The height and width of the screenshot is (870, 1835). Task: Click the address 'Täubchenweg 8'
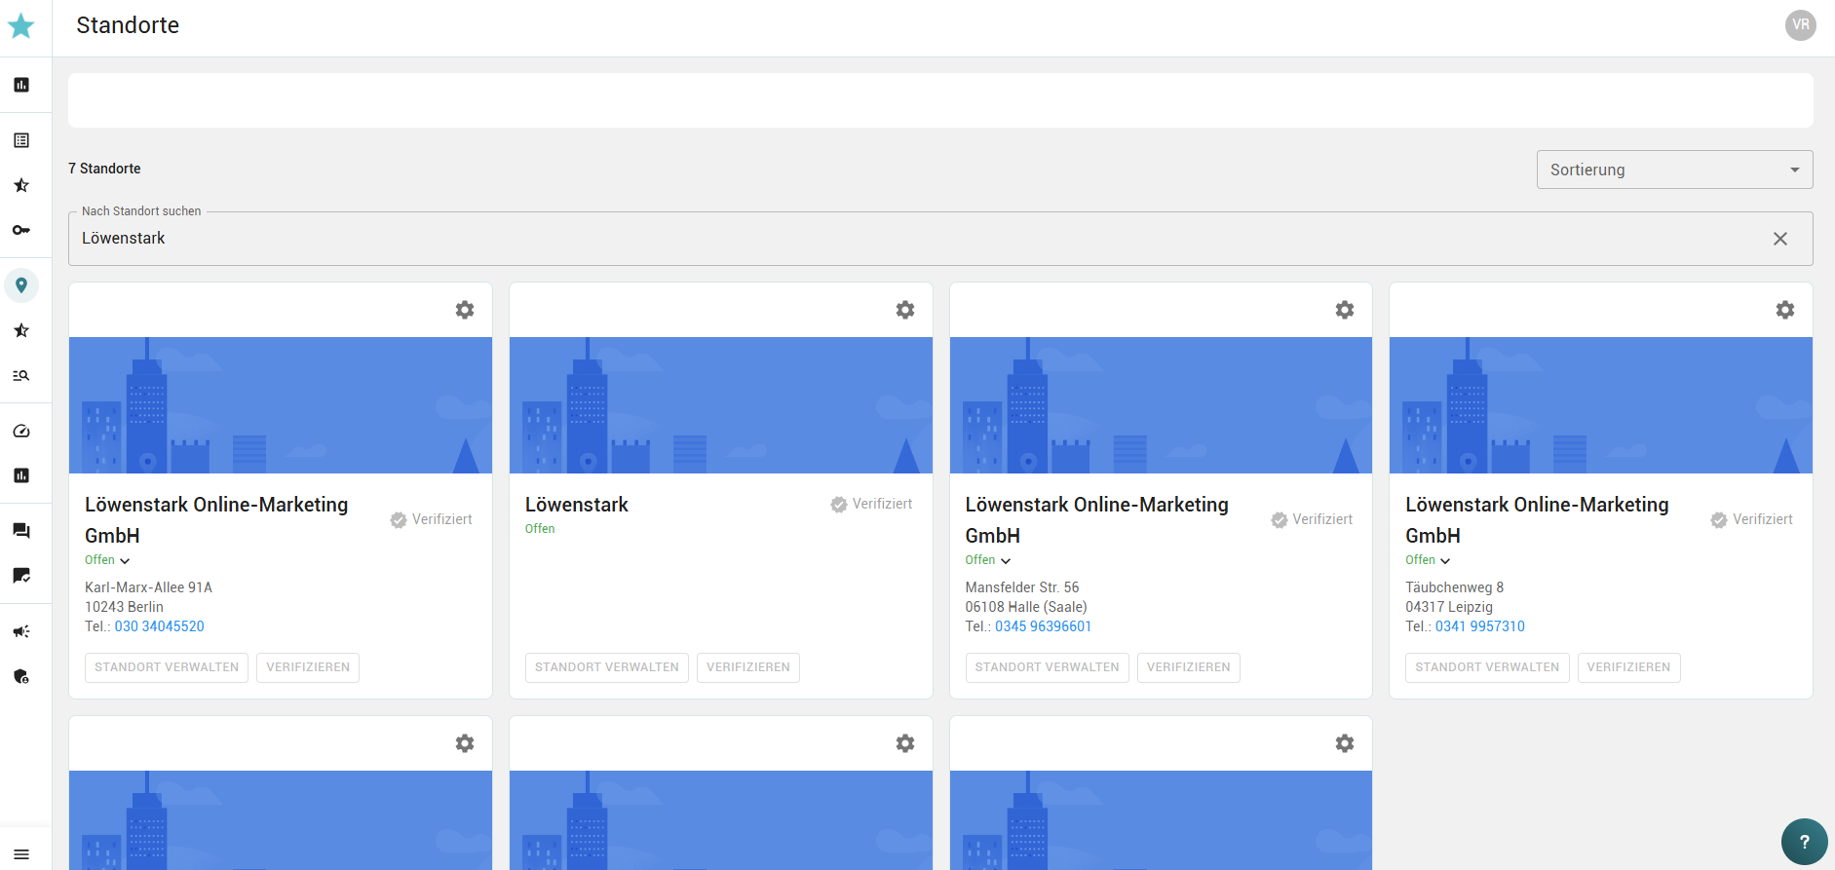pos(1455,587)
